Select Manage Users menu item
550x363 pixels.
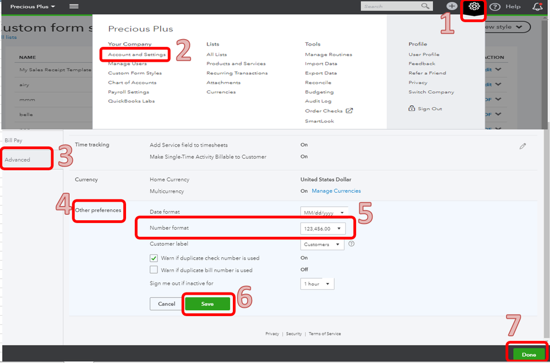click(127, 63)
